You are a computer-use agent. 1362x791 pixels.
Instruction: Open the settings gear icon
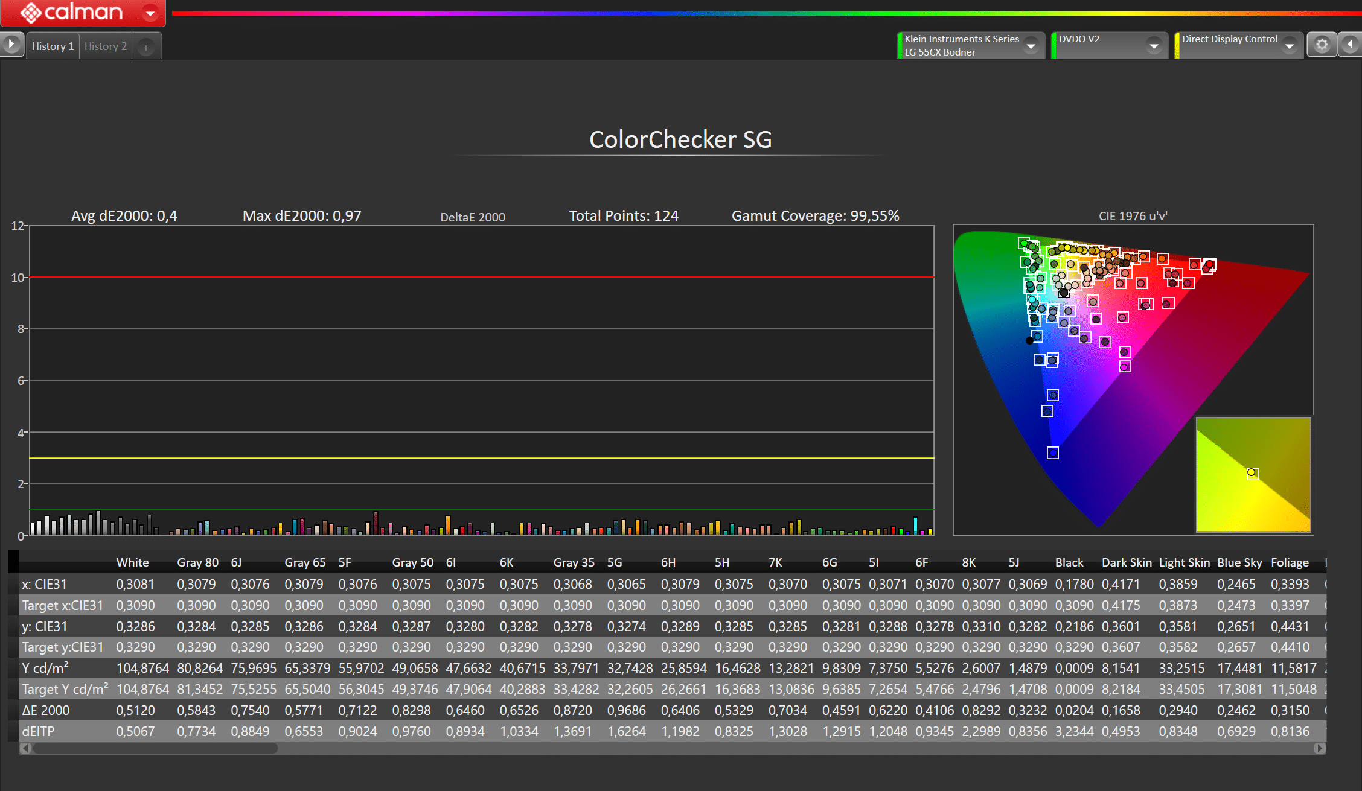coord(1322,45)
